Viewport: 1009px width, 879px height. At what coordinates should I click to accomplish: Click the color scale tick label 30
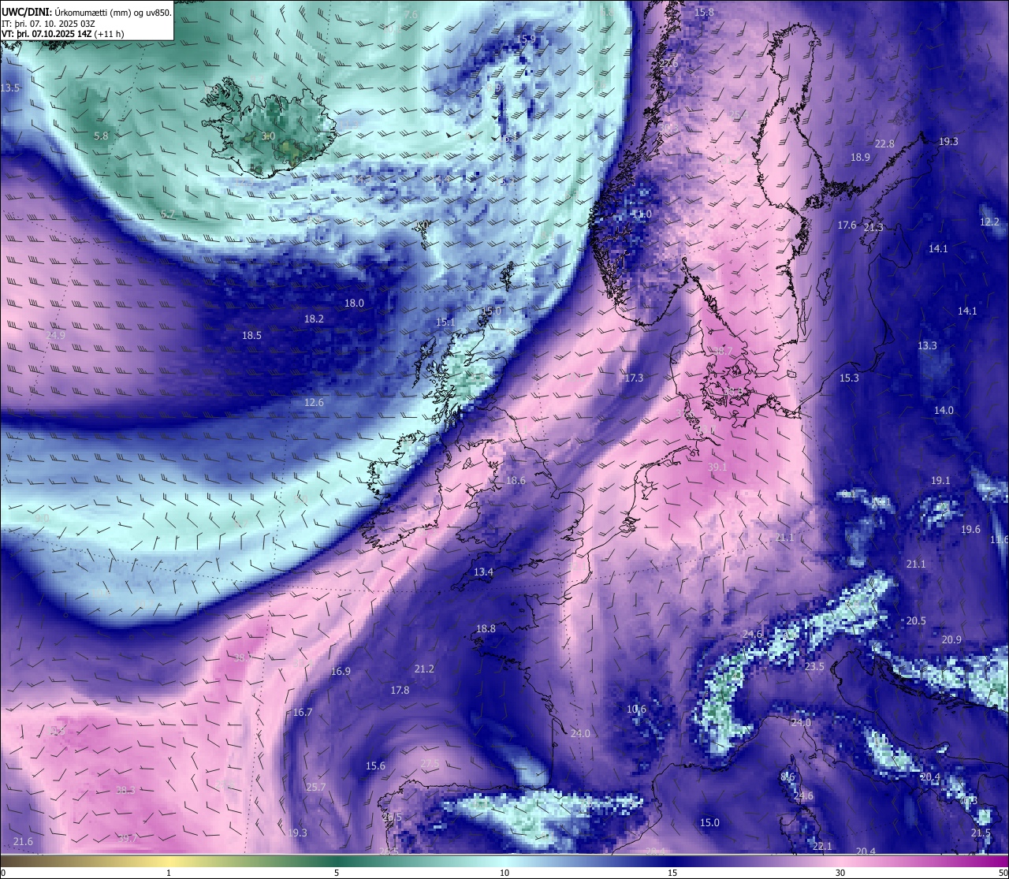[840, 873]
